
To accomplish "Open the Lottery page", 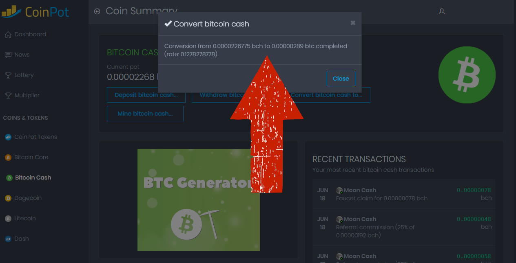I will click(x=19, y=75).
